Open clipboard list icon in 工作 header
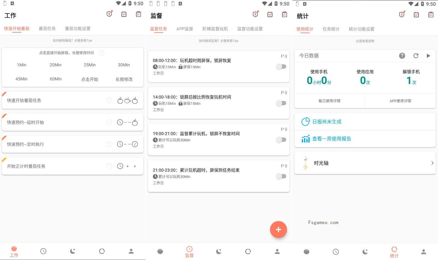 [138, 14]
